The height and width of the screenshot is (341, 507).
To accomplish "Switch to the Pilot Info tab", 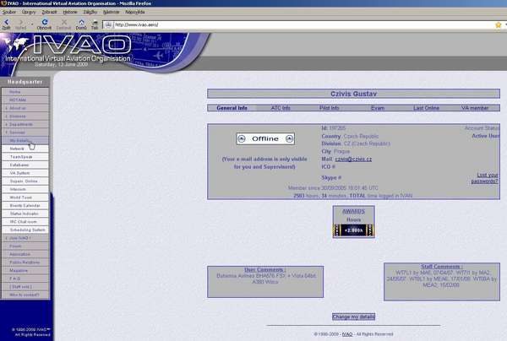I will [330, 108].
